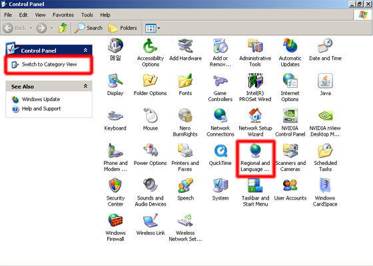
Task: Open Sounds and Audio Devices icon
Action: click(151, 192)
